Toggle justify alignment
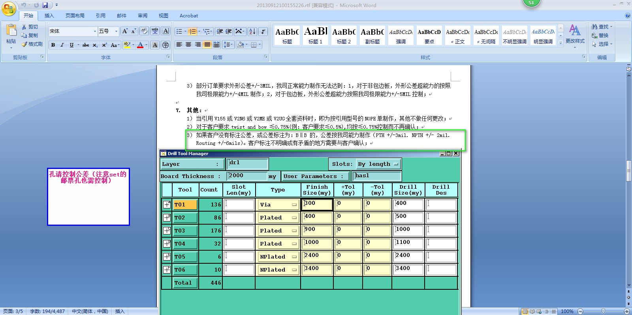Image resolution: width=632 pixels, height=315 pixels. tap(207, 45)
